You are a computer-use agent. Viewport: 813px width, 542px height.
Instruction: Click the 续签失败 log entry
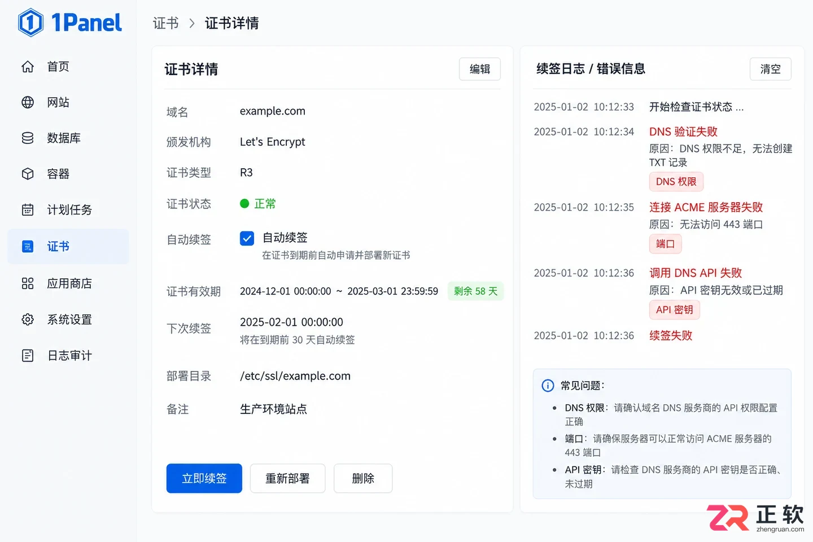(x=671, y=335)
